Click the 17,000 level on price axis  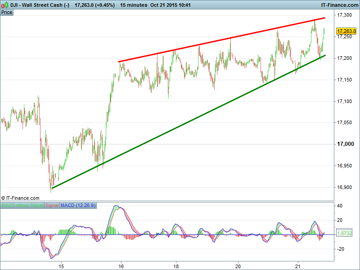346,144
